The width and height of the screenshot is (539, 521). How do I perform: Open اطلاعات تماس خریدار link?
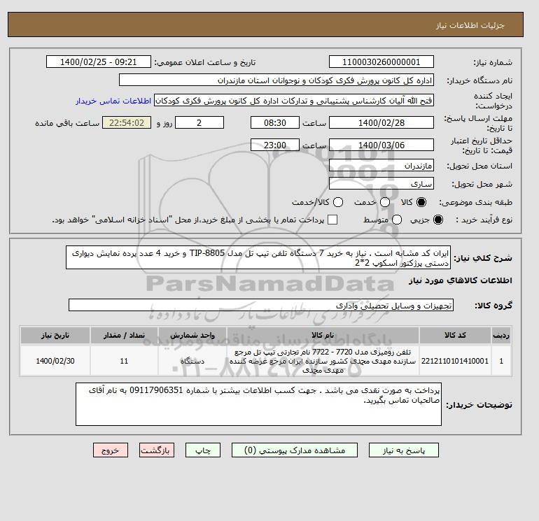tap(113, 101)
